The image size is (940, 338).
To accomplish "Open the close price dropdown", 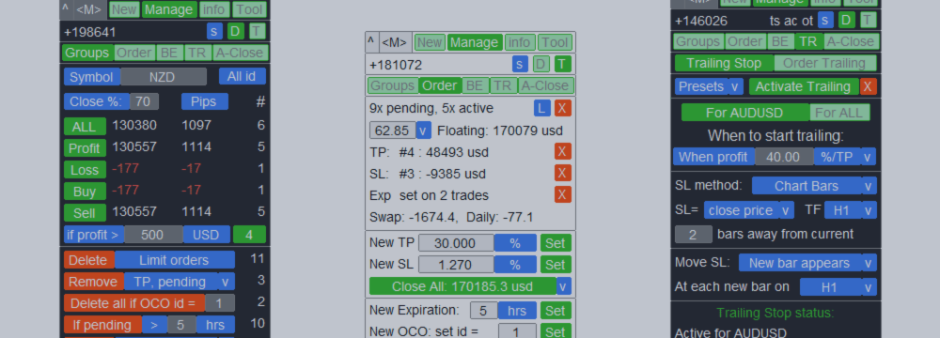I will pyautogui.click(x=749, y=209).
